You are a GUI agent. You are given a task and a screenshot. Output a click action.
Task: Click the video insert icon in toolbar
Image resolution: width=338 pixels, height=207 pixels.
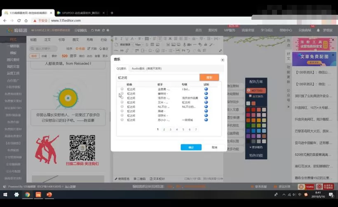click(190, 45)
